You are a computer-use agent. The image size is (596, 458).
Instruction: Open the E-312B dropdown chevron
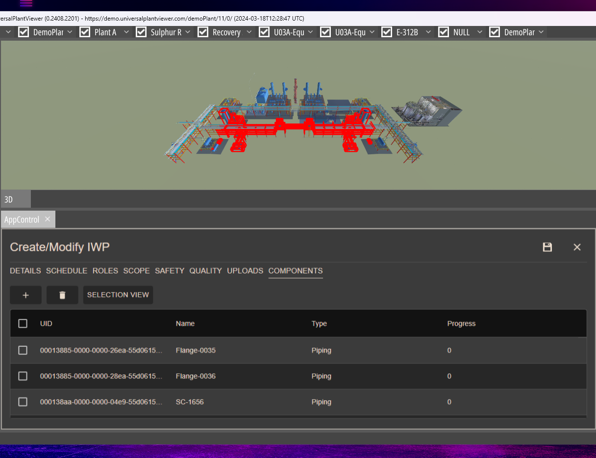pyautogui.click(x=428, y=32)
